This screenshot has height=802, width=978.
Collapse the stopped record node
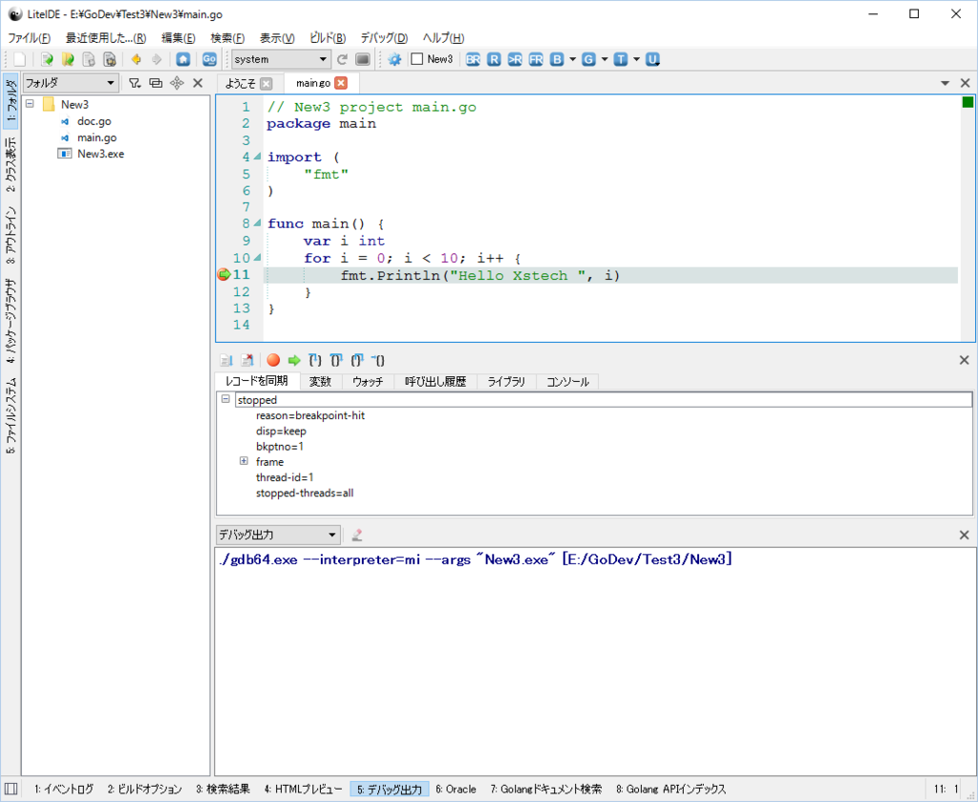225,399
